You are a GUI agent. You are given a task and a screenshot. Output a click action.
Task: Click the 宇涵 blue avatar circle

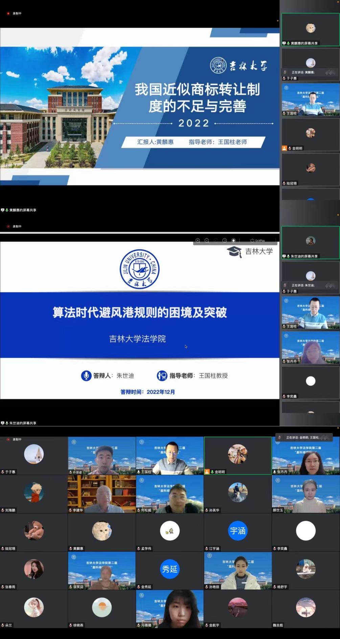pos(237,530)
